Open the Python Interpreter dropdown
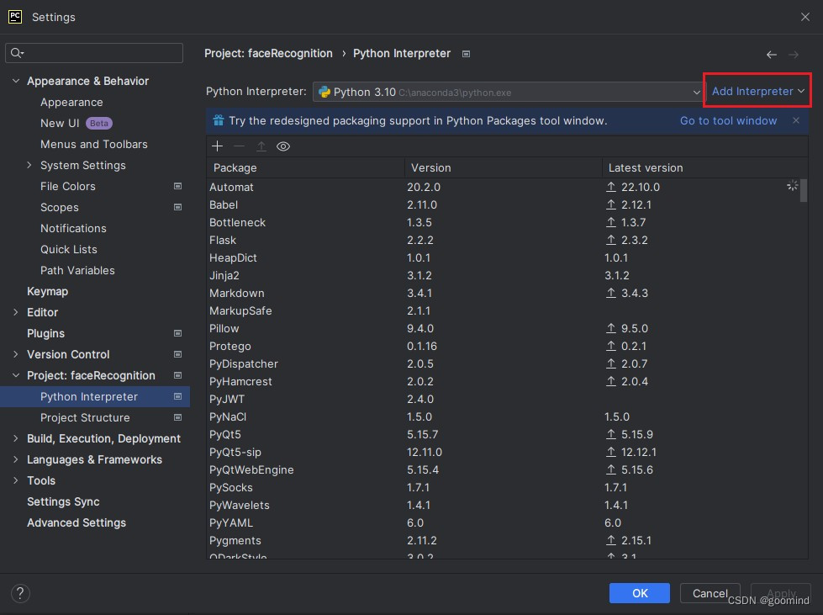This screenshot has height=615, width=823. coord(508,92)
